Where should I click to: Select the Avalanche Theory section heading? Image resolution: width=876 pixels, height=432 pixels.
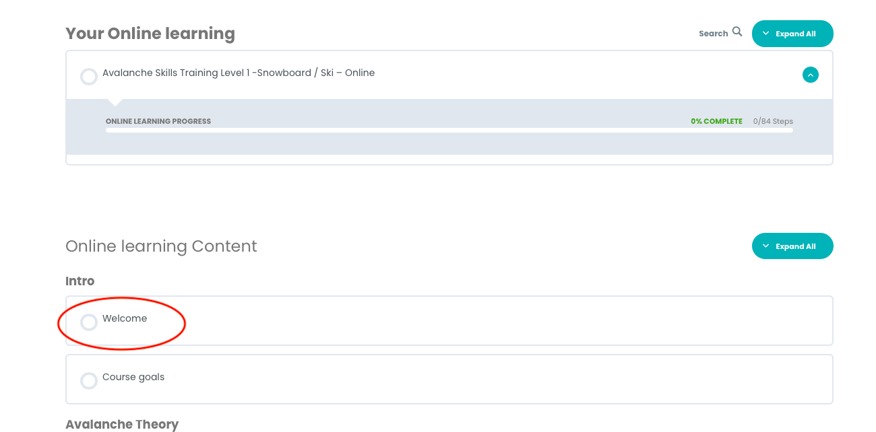[122, 424]
